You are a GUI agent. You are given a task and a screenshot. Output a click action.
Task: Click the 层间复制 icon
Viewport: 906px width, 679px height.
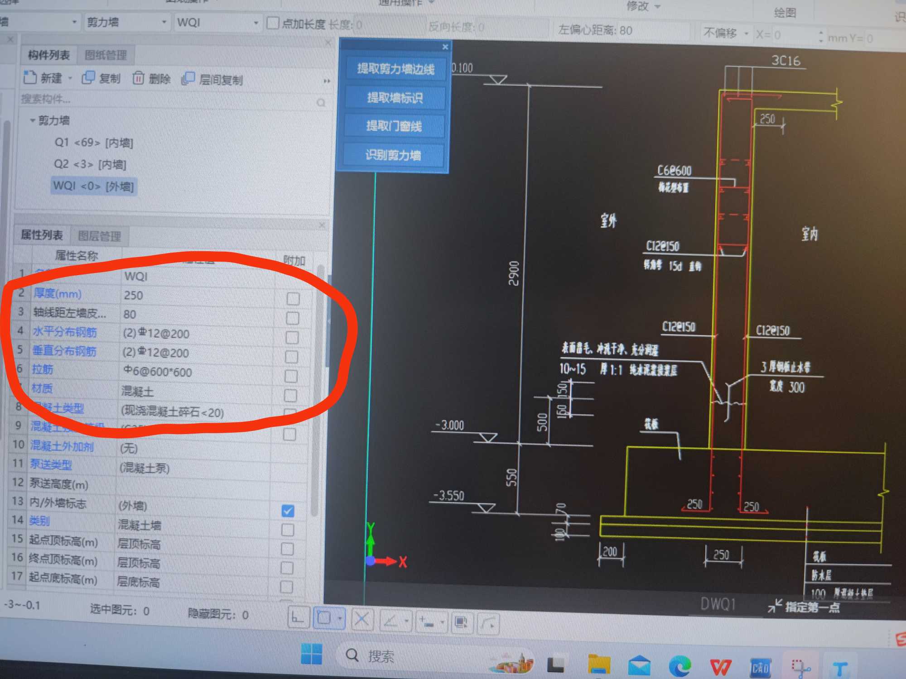(188, 79)
